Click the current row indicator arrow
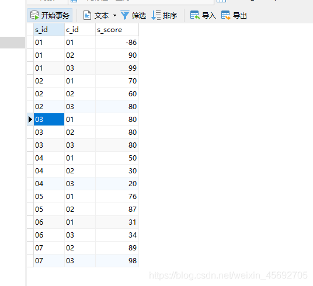Viewport: 313px width, 286px height. click(30, 119)
